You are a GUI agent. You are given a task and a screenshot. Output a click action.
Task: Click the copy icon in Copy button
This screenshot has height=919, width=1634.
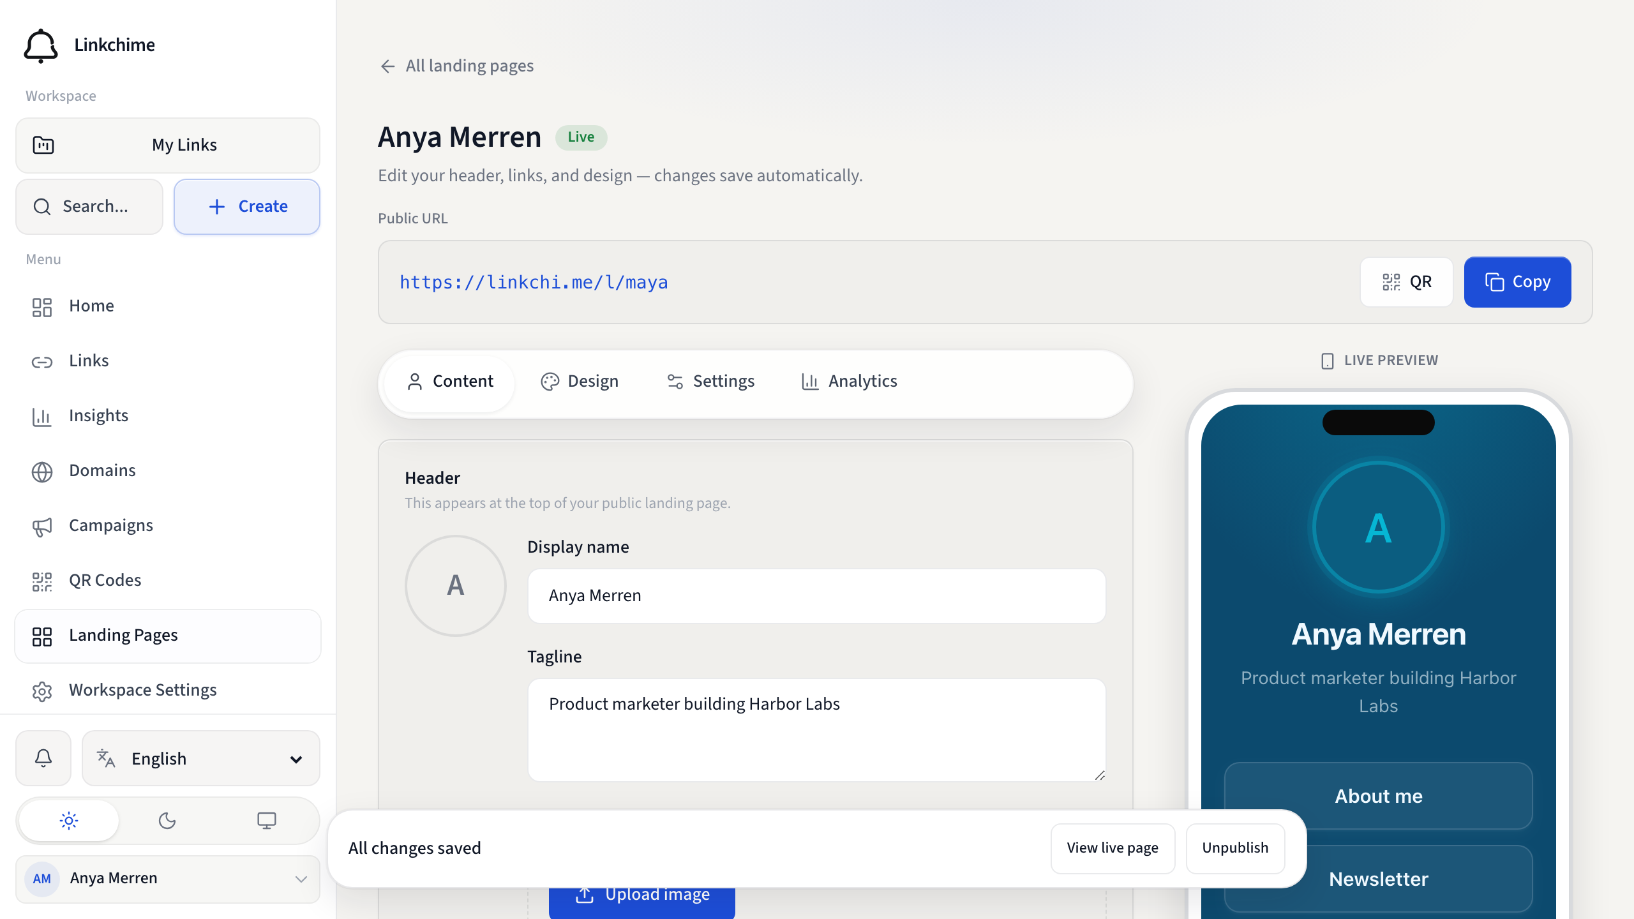(1495, 282)
